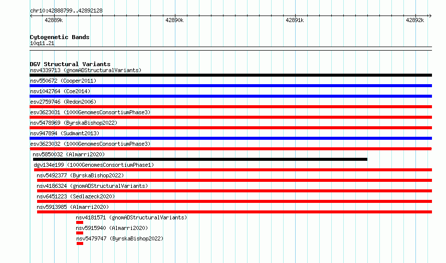Select the short red nsv4181571 bar
Screen dimensions: 446x263
(x=80, y=222)
